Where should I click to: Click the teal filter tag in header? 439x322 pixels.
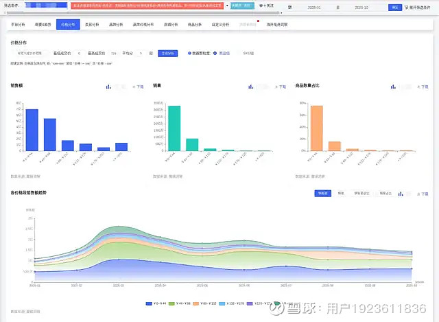(x=242, y=5)
